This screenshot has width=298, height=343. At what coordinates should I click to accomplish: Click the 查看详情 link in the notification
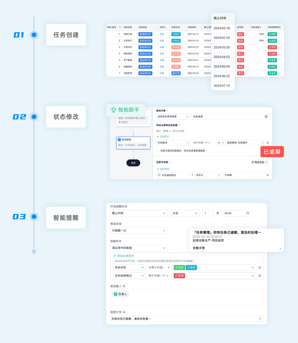coord(199,248)
